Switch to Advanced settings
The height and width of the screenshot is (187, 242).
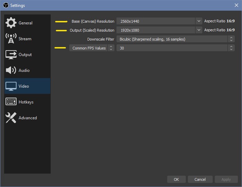pos(27,118)
